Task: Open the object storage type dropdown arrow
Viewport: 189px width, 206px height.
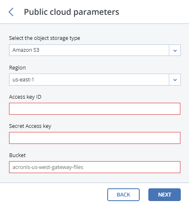Action: [x=175, y=50]
